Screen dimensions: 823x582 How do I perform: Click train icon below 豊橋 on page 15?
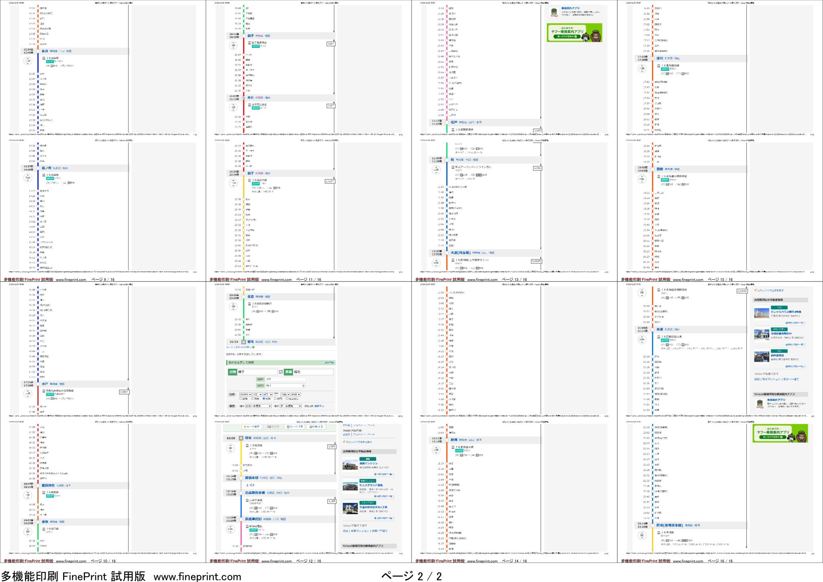click(658, 176)
